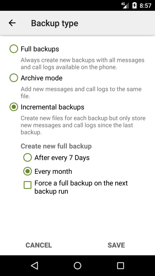Tap the 4G signal indicator
This screenshot has height=276, width=155.
(125, 5)
